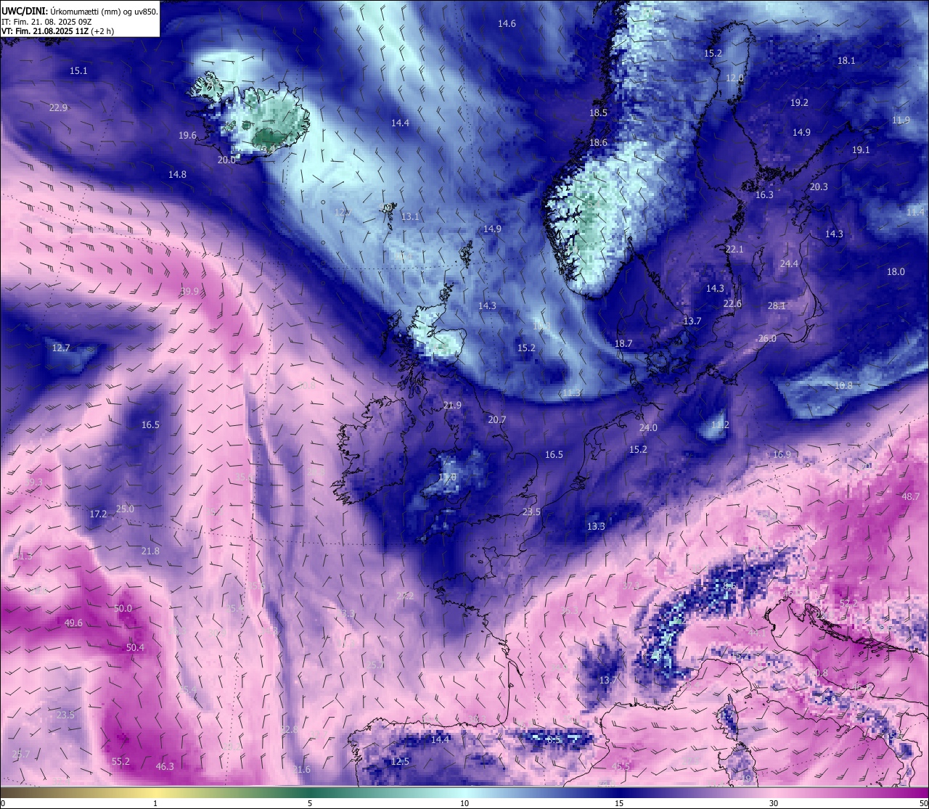Click the 14.8 value label
Image resolution: width=929 pixels, height=809 pixels.
[x=177, y=175]
